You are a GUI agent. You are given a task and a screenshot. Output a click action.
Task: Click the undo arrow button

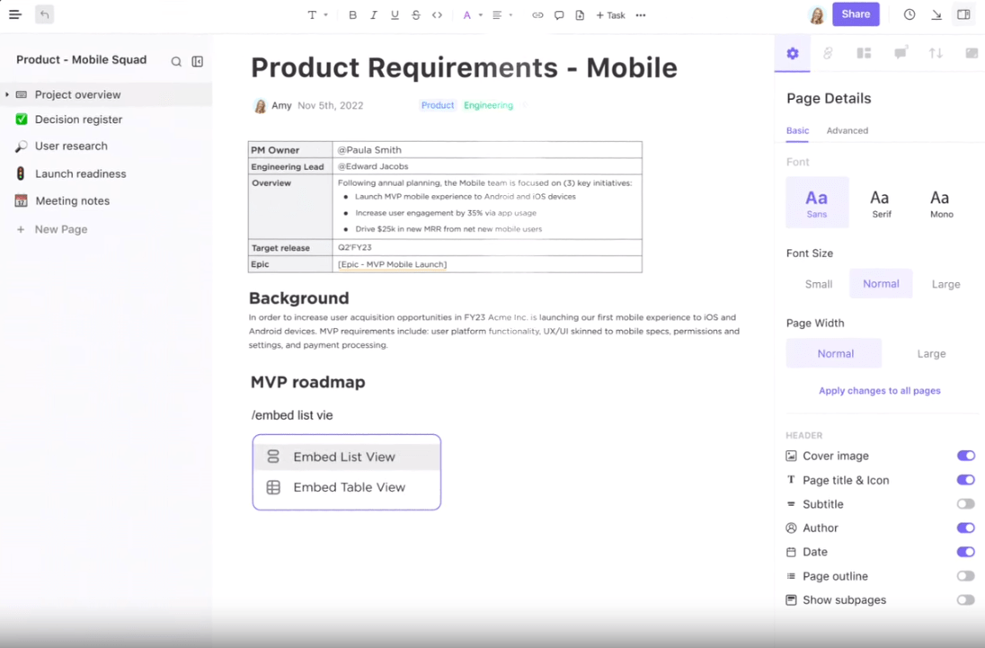tap(44, 14)
